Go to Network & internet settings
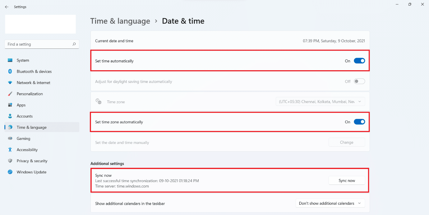This screenshot has height=215, width=429. (42, 83)
